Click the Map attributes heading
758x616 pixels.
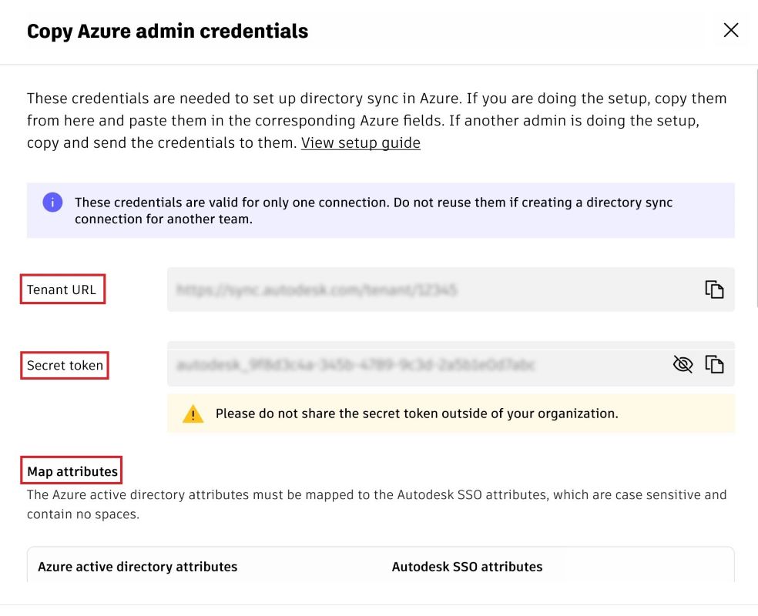(72, 471)
